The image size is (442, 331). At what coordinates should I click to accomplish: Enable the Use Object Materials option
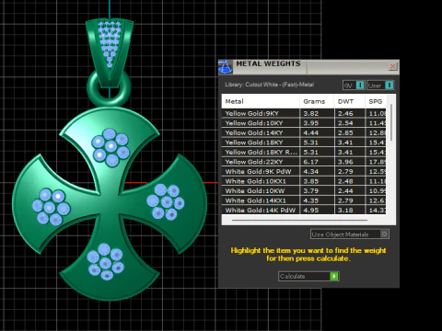pos(350,234)
